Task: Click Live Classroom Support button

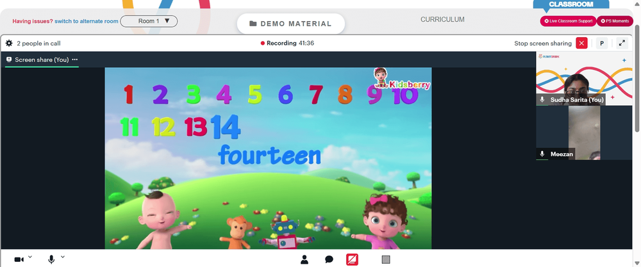Action: (568, 21)
